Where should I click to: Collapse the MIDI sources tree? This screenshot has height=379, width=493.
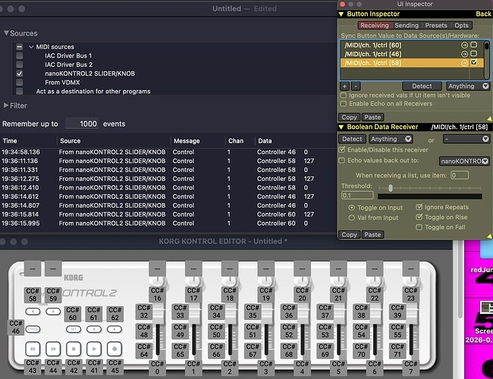point(31,47)
